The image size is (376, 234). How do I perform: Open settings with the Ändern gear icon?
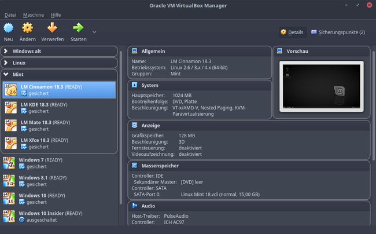coord(28,28)
